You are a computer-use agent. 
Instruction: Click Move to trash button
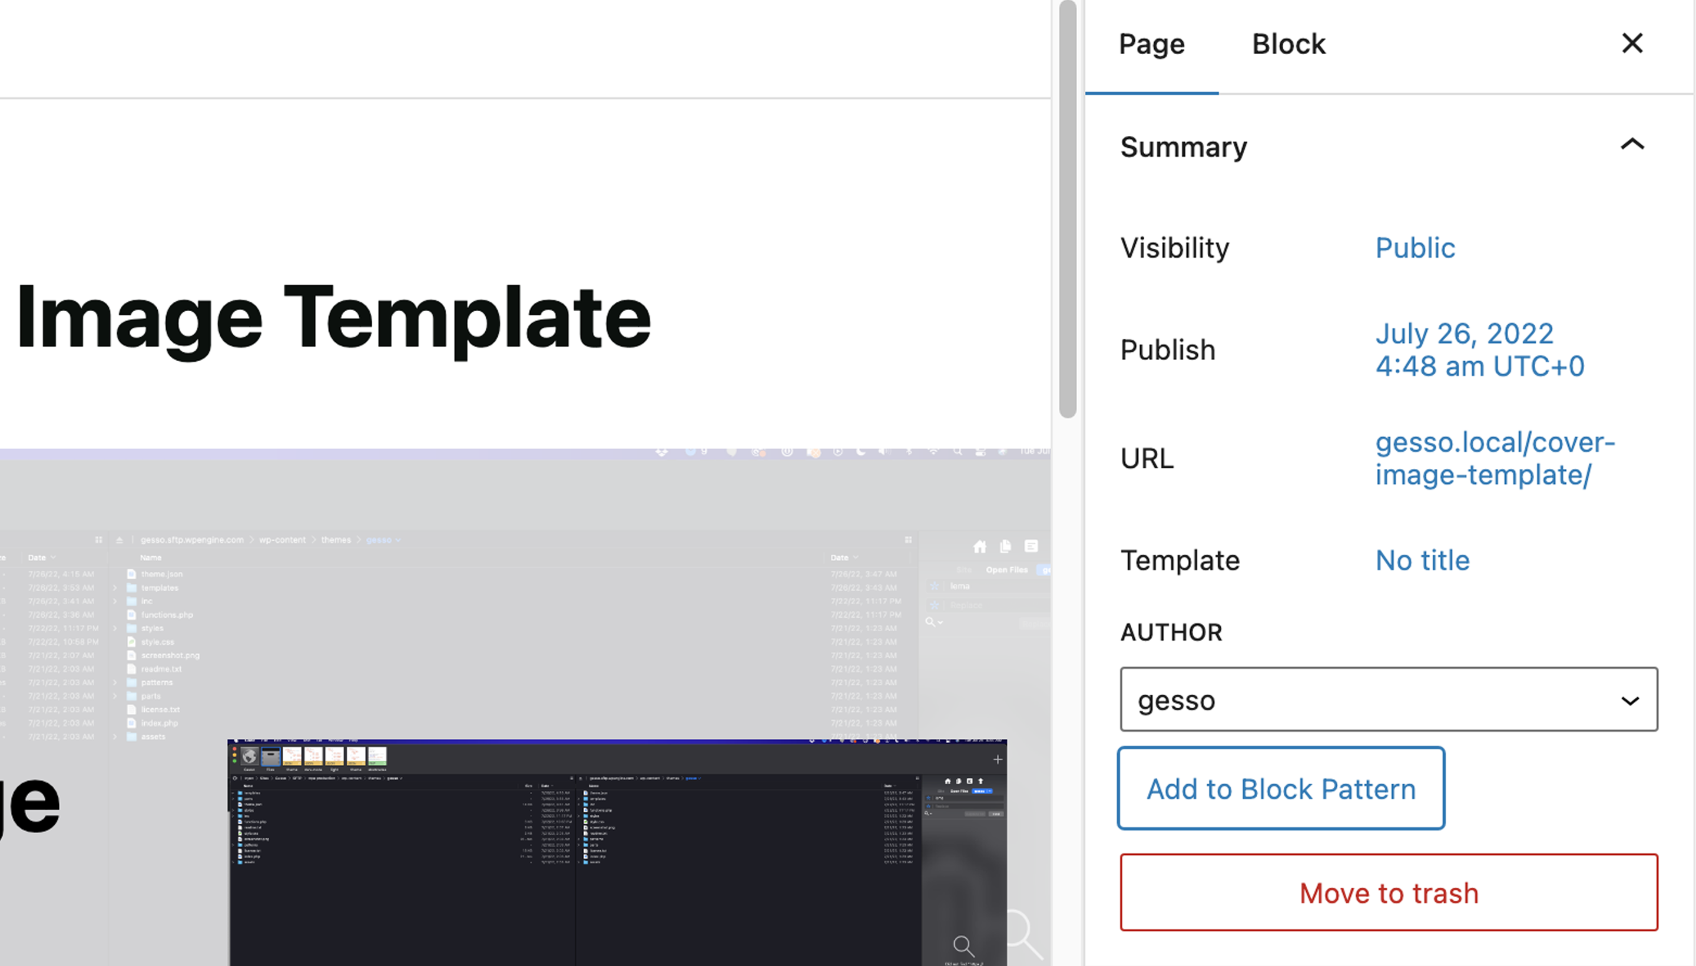point(1389,893)
